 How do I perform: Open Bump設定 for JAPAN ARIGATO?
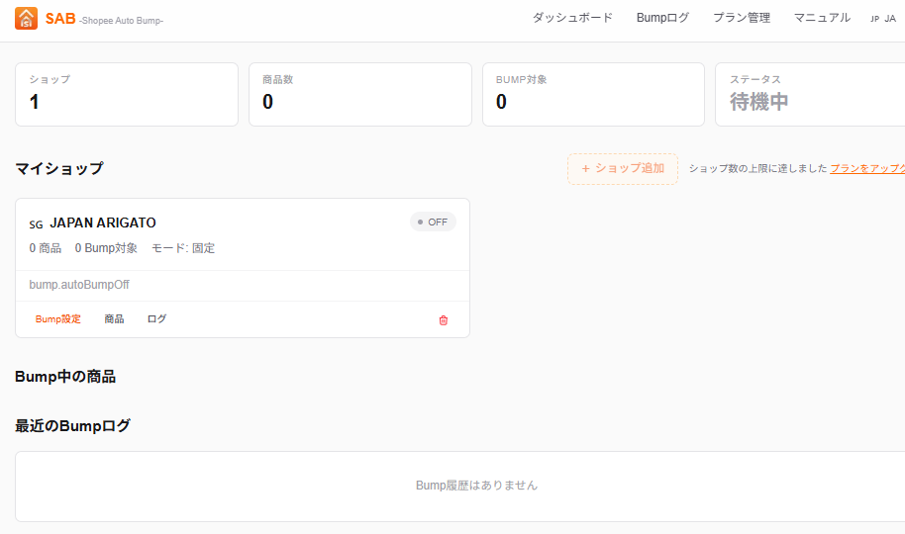tap(57, 318)
